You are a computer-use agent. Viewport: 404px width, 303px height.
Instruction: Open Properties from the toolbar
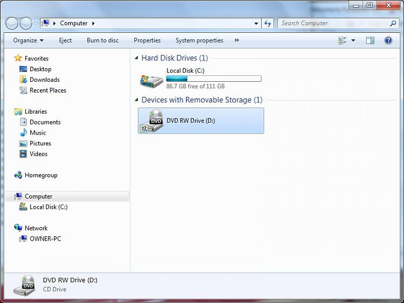147,40
